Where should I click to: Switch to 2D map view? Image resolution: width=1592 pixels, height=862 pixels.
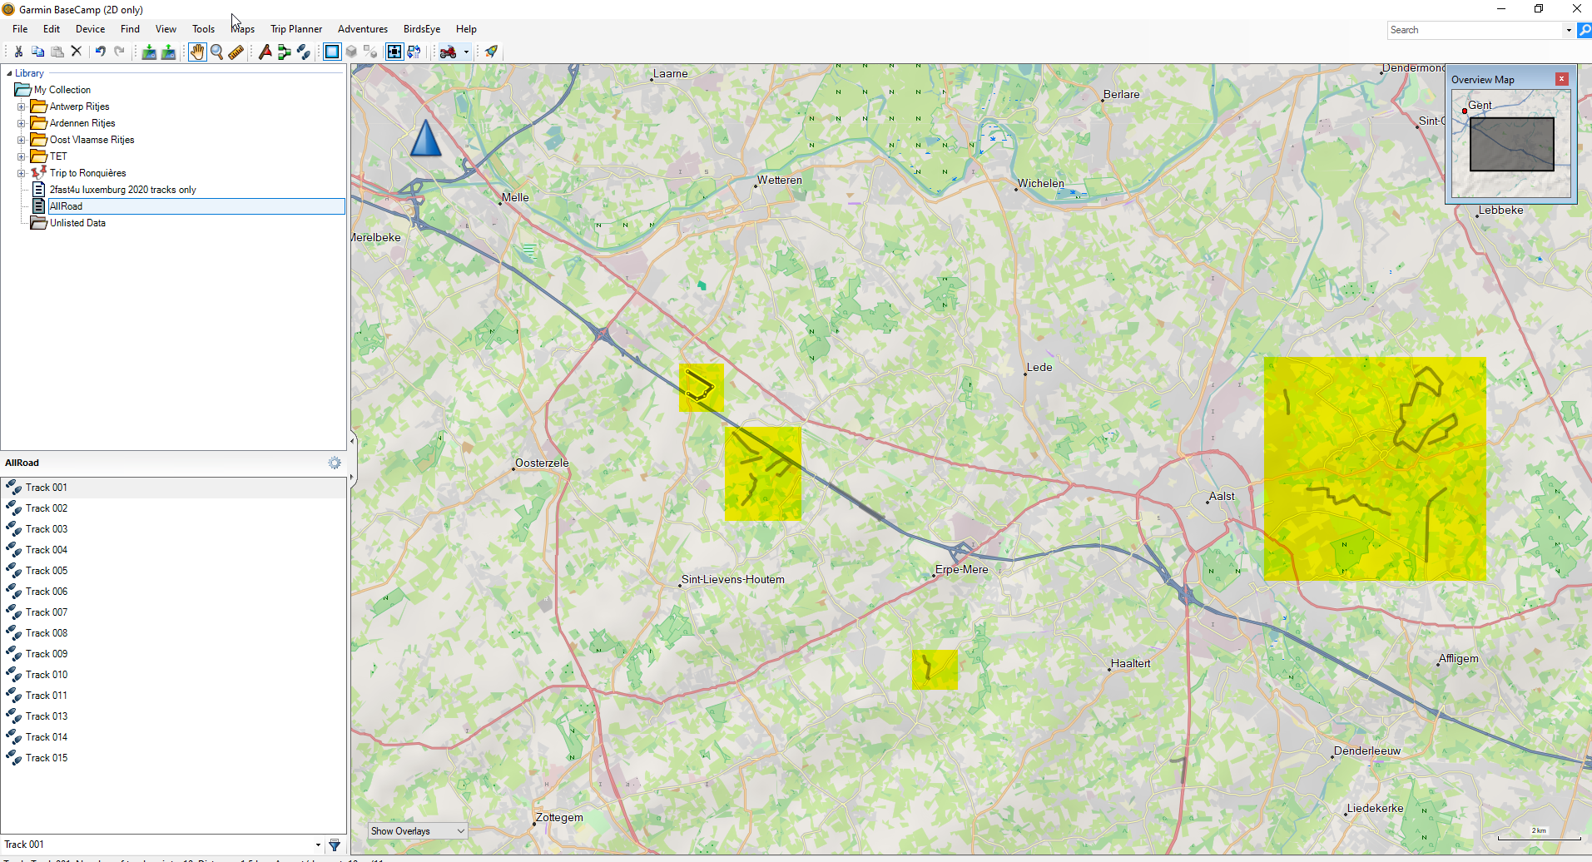click(332, 52)
